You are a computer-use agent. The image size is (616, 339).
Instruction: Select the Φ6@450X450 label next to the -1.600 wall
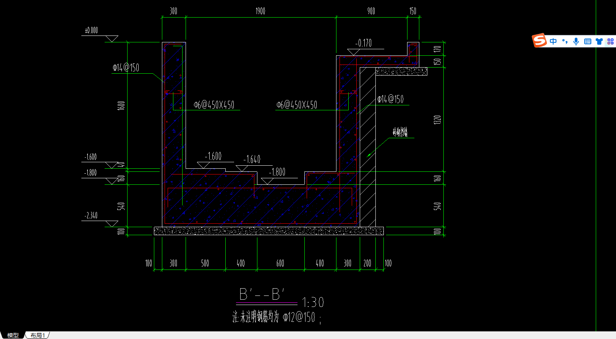[x=214, y=105]
